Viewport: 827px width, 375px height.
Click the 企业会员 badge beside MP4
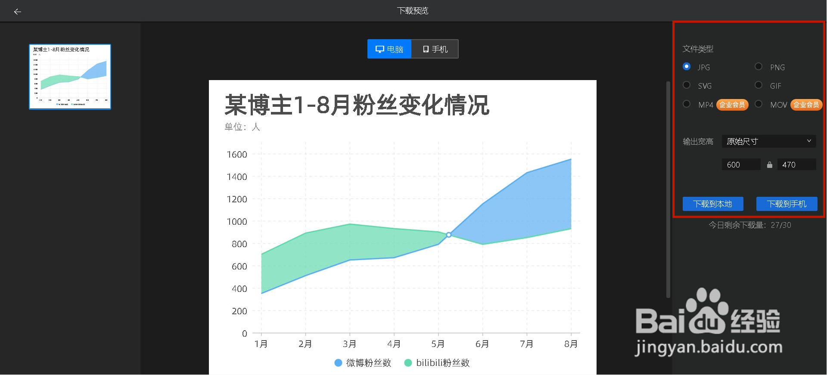tap(732, 105)
